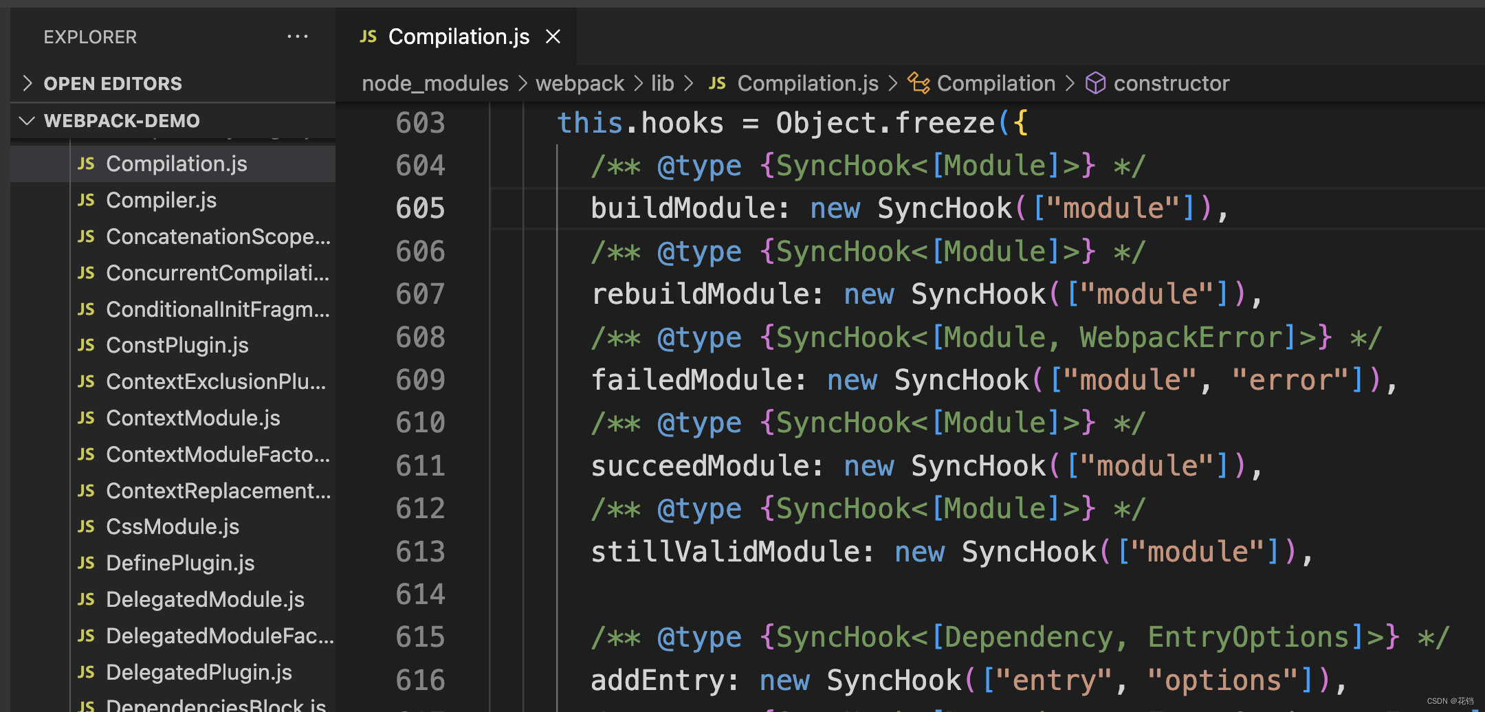Click the JS icon beside DelegatedModule.js

pyautogui.click(x=86, y=599)
